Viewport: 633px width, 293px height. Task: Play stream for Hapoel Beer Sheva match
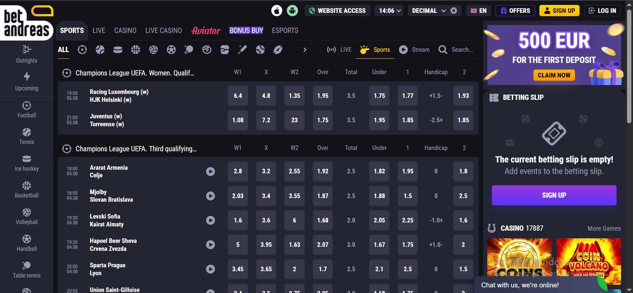click(x=210, y=245)
